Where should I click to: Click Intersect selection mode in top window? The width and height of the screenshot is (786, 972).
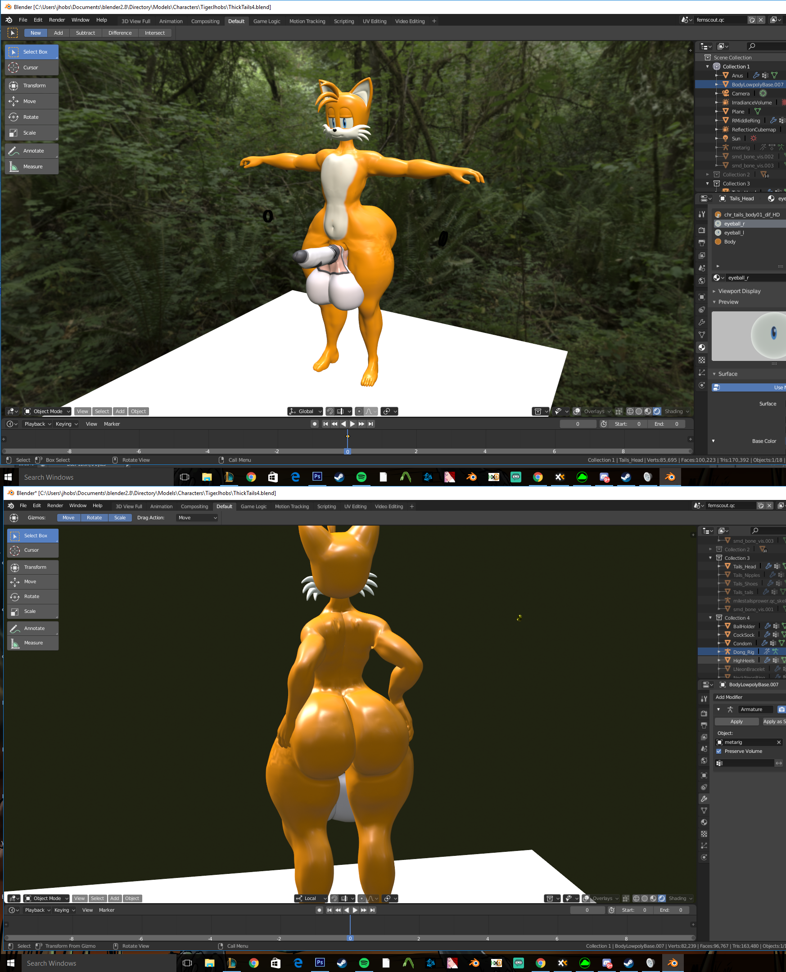click(155, 32)
